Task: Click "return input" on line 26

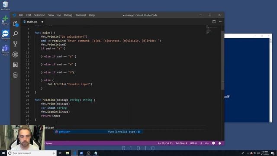Action: click(51, 116)
